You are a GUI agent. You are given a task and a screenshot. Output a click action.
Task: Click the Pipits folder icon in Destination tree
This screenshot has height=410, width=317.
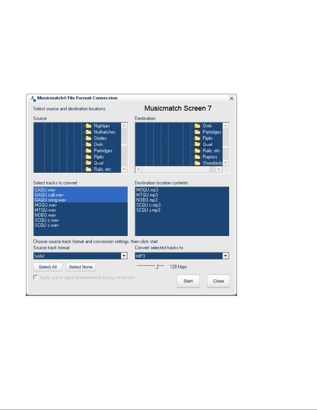pyautogui.click(x=198, y=138)
